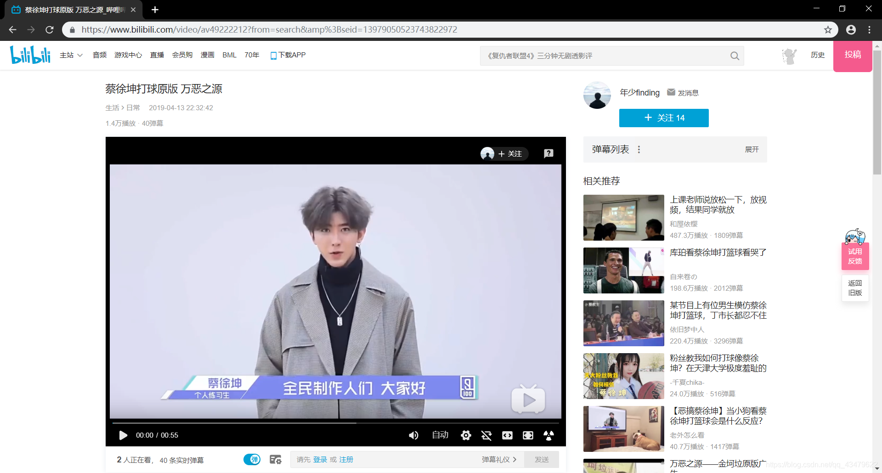Open player settings gear icon
Screen dimensions: 882x473
coord(466,435)
